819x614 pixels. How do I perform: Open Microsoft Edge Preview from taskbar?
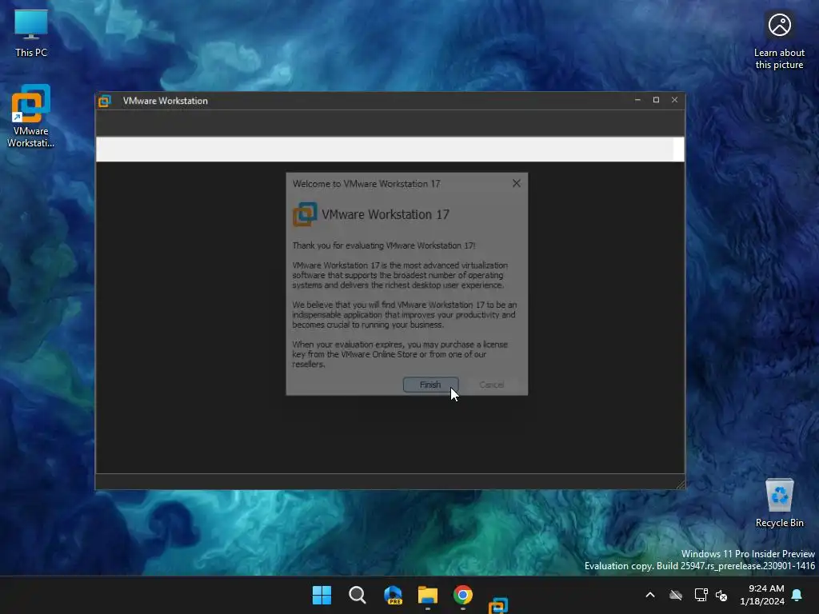click(393, 595)
